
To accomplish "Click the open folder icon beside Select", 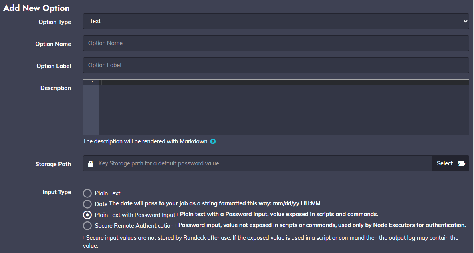I will coord(462,163).
